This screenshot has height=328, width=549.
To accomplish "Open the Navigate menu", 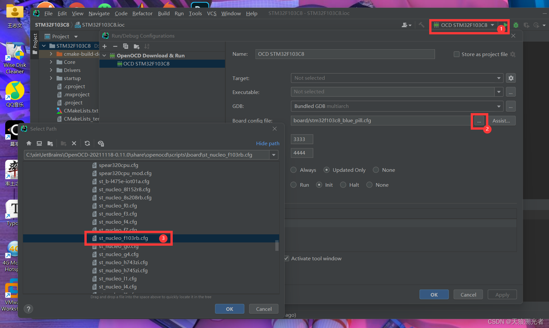I will (x=99, y=13).
